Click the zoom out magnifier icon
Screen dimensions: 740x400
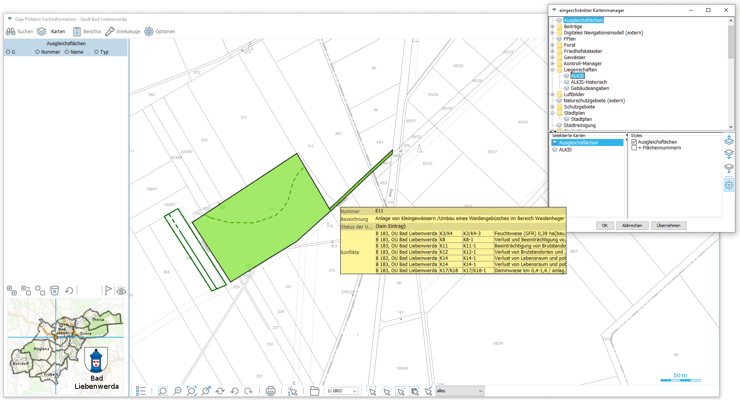pos(177,391)
